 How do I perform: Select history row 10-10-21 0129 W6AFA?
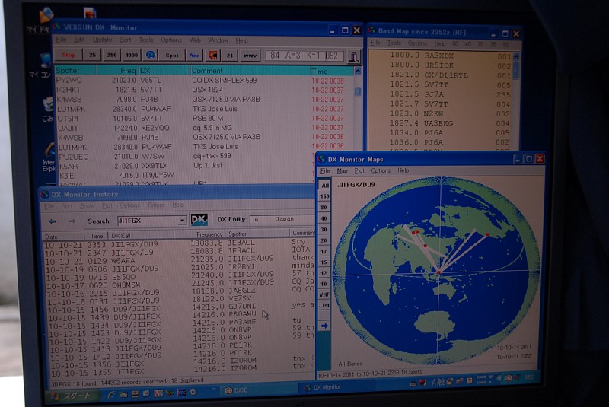[180, 261]
